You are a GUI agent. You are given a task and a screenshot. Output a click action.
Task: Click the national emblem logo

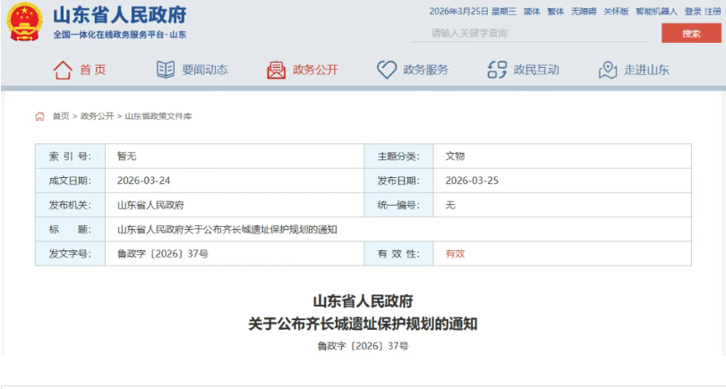click(24, 22)
